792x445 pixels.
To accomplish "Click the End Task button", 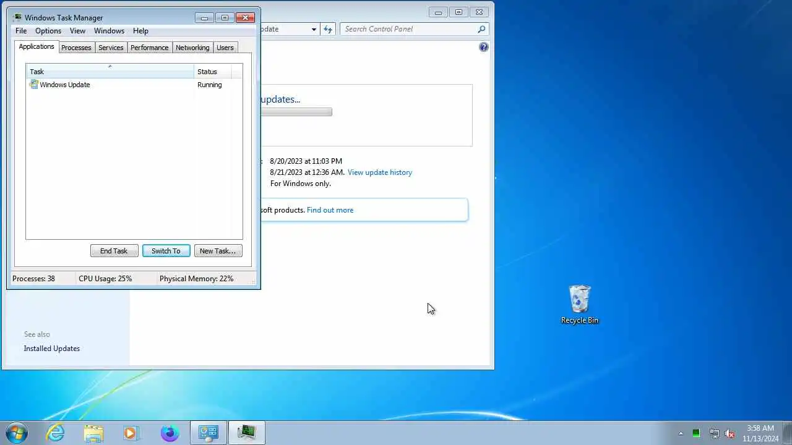I will tap(114, 250).
